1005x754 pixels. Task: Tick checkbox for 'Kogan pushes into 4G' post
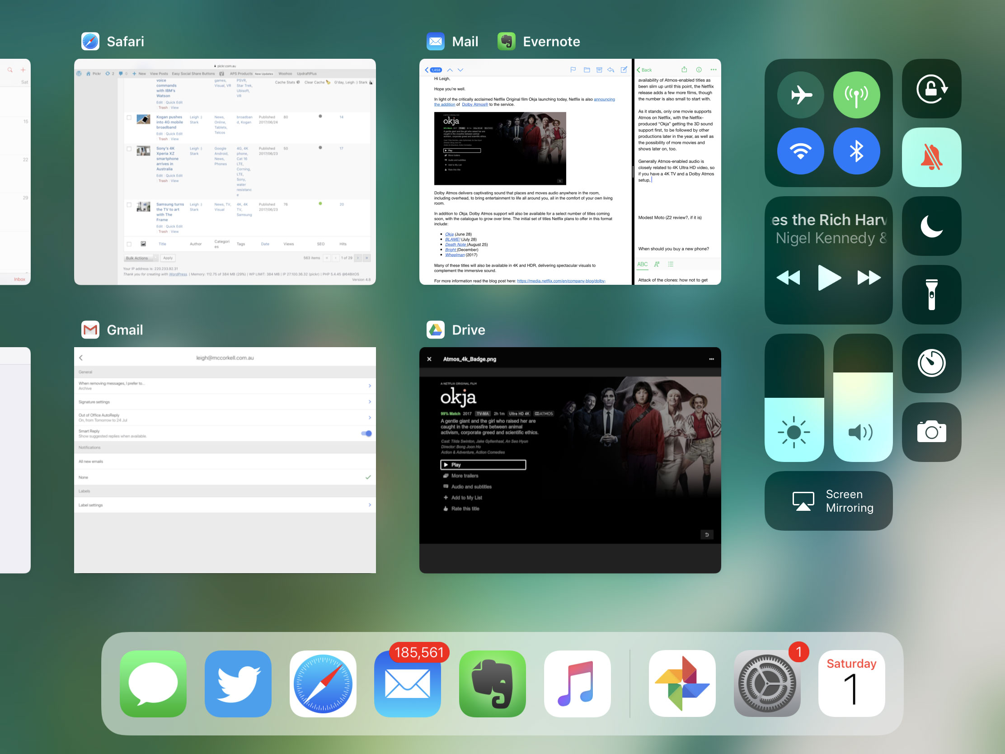click(129, 117)
